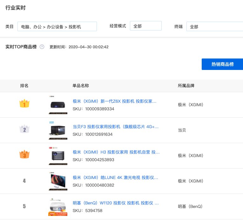This screenshot has width=243, height=220.
Task: Click the 排名 column header
Action: [x=24, y=86]
